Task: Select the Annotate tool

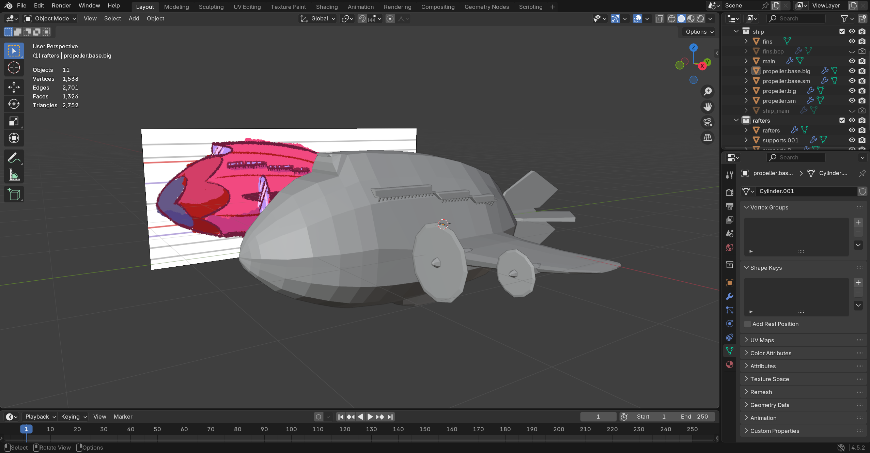Action: (14, 158)
